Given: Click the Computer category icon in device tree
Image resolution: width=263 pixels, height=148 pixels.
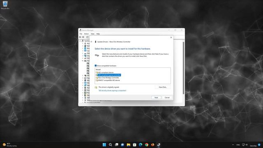Looking at the screenshot, I should tap(85, 51).
